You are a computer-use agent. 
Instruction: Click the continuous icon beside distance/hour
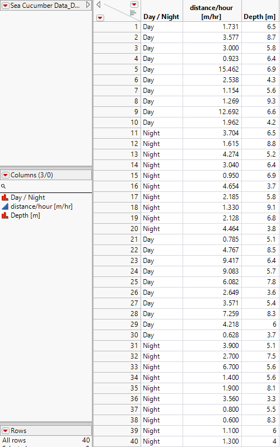point(5,206)
